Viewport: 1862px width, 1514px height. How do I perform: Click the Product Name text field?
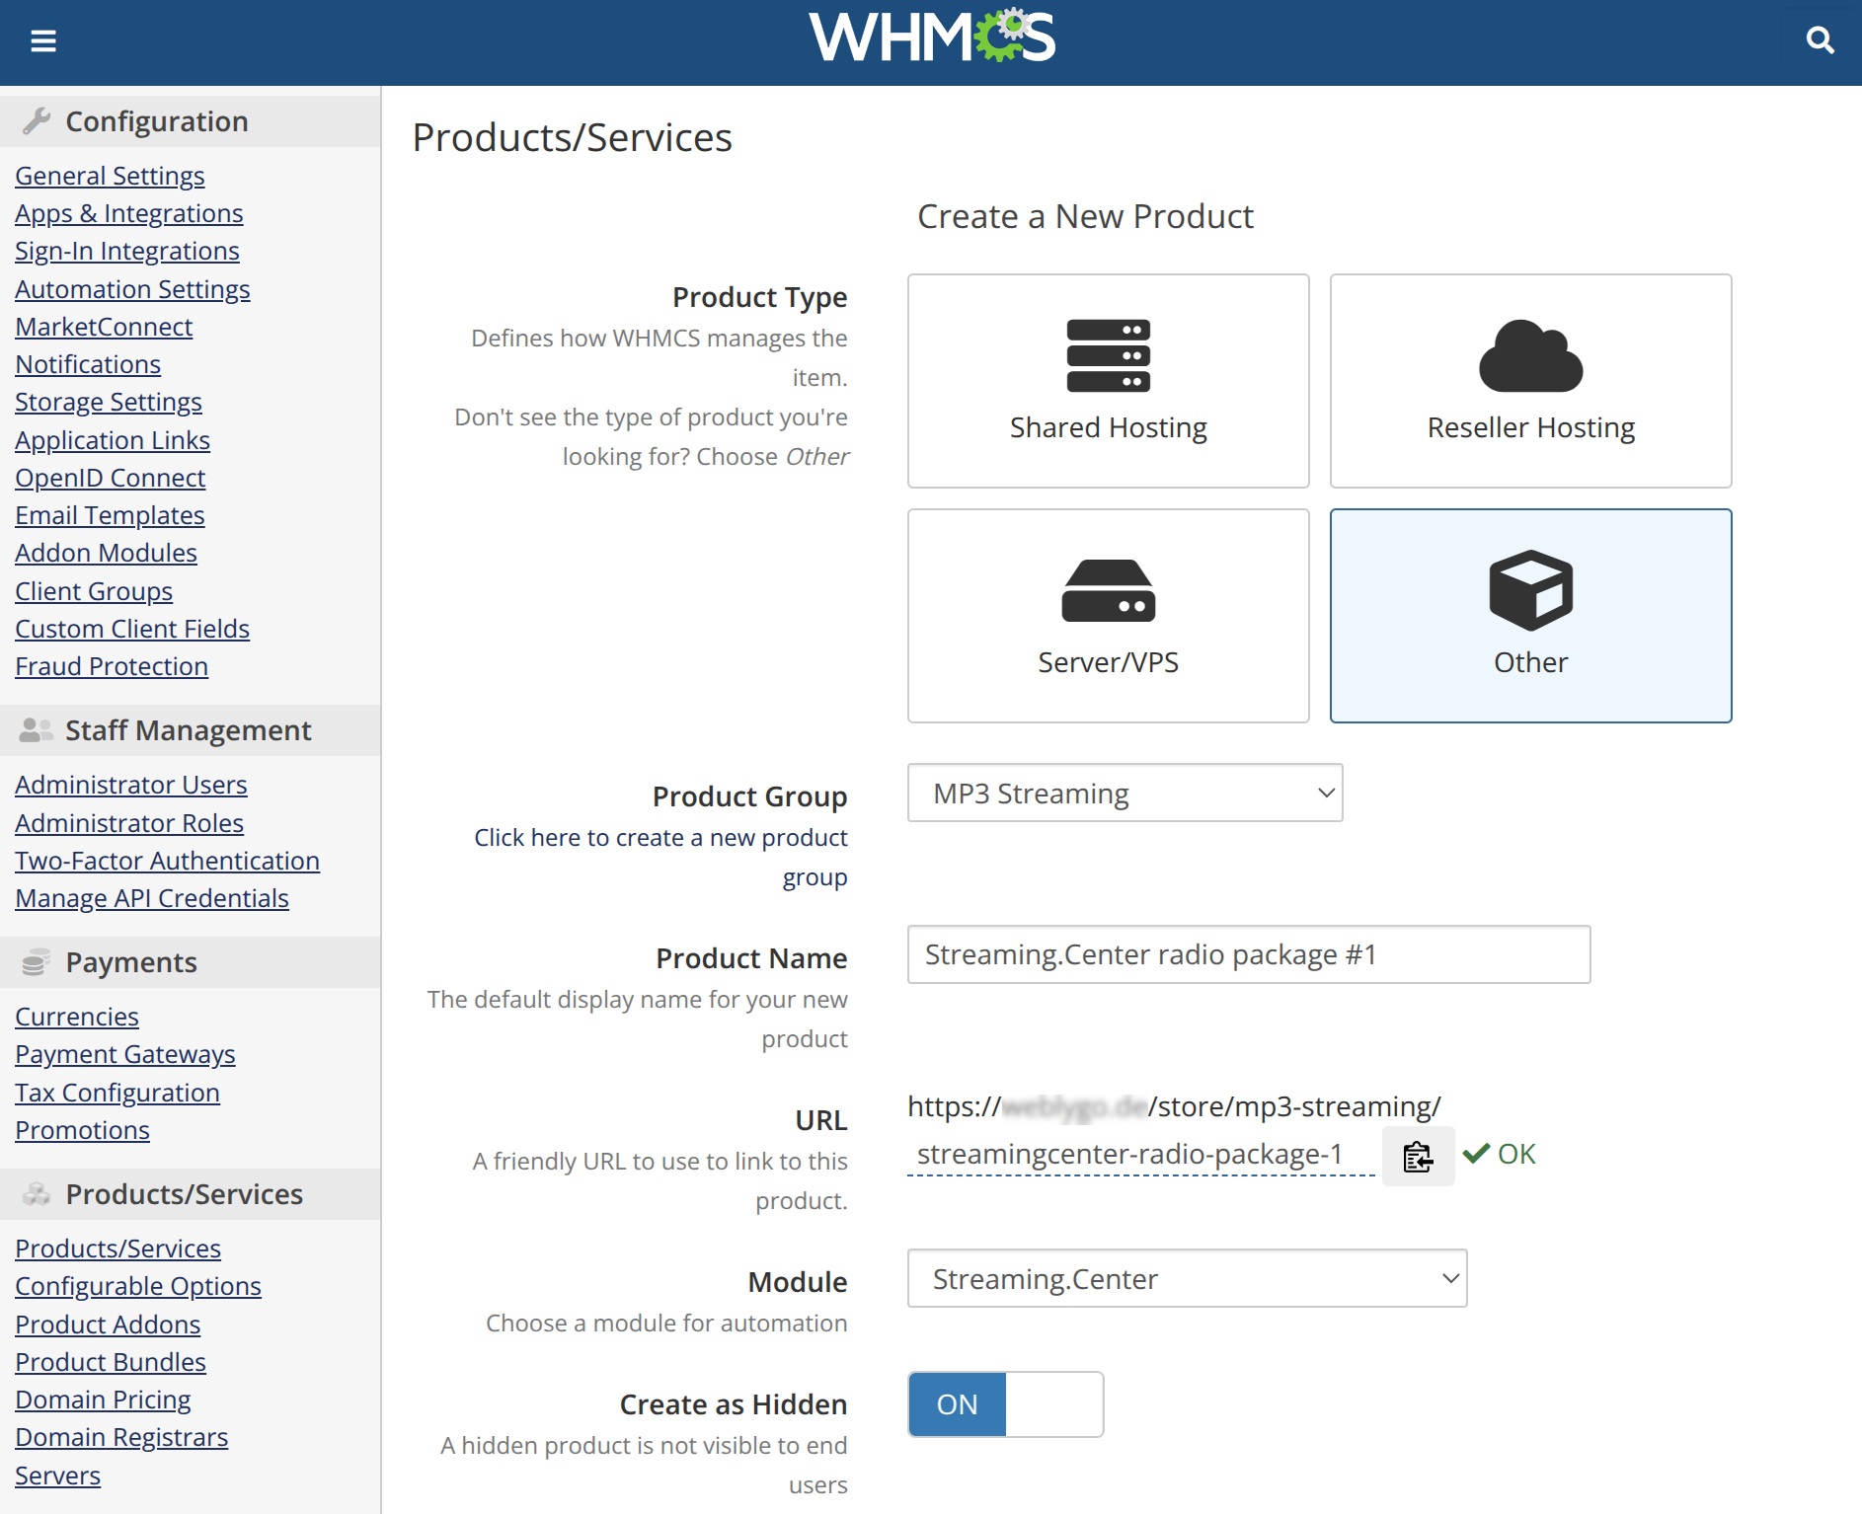pyautogui.click(x=1248, y=954)
